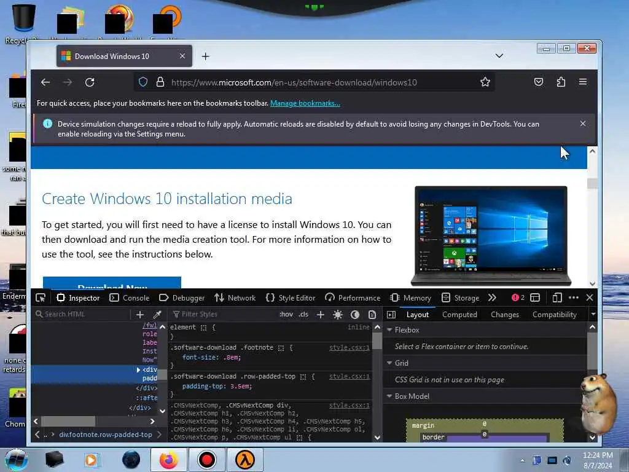Image resolution: width=629 pixels, height=472 pixels.
Task: Click the markup horizontal scrollbar thumb
Action: click(x=68, y=422)
